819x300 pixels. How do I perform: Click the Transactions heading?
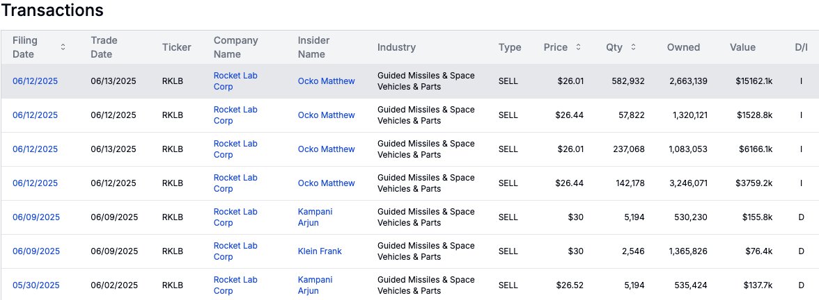click(52, 10)
